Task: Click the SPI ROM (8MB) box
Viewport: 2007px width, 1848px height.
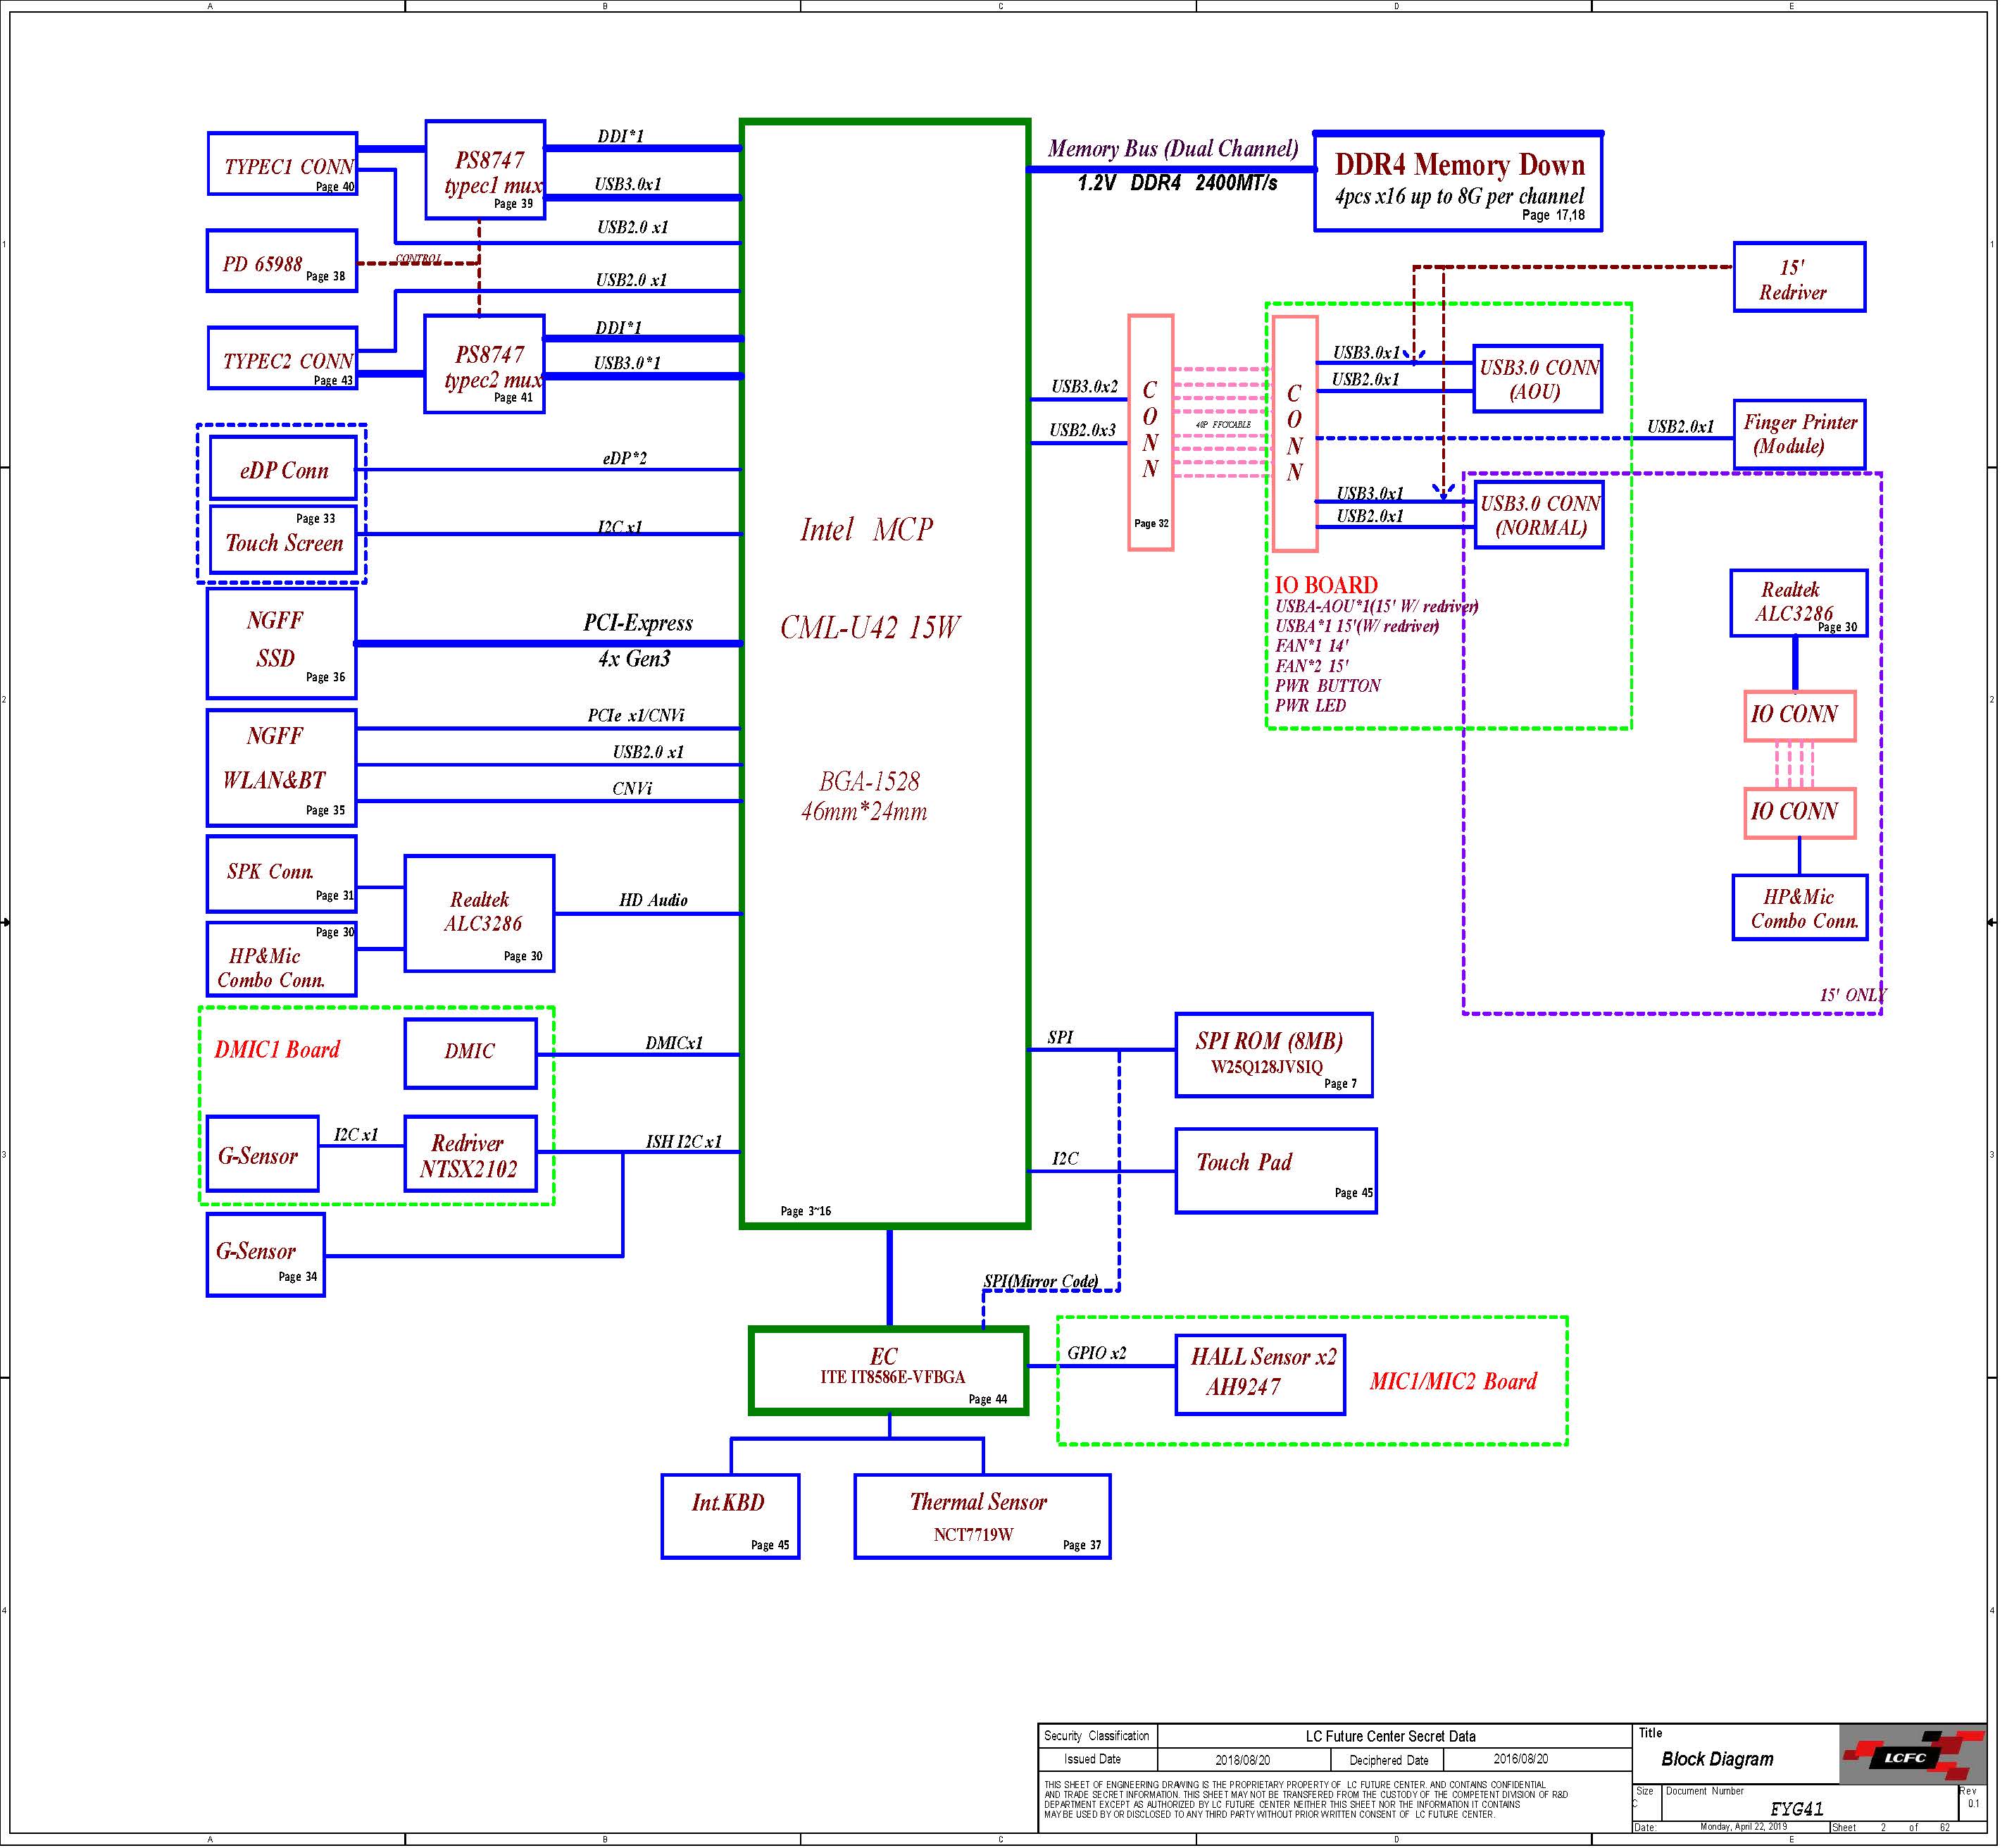Action: tap(1273, 1055)
